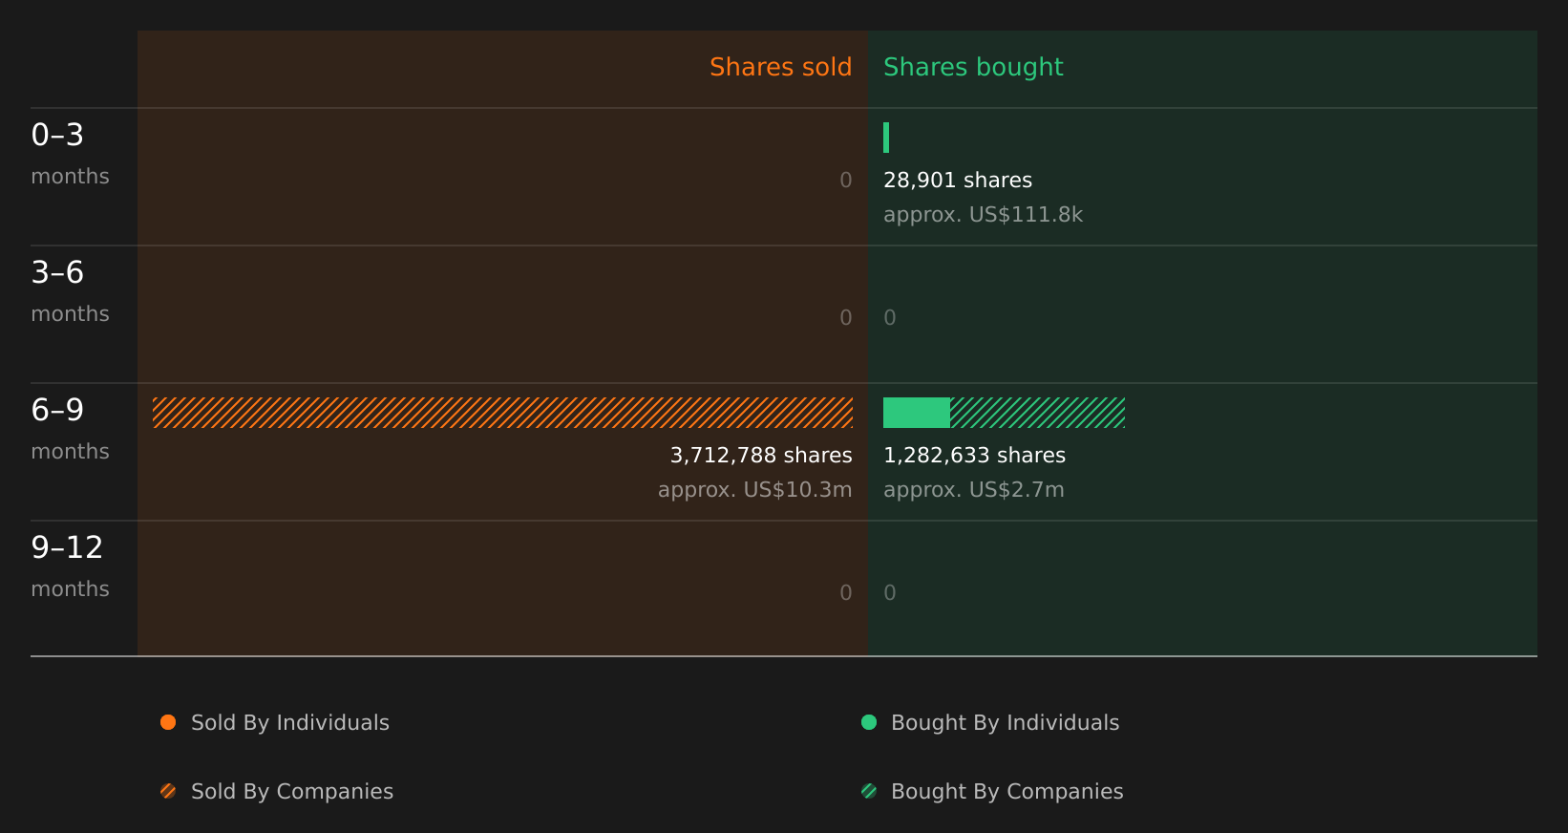Click the bought zero in 9–12 months row
The width and height of the screenshot is (1568, 833).
click(890, 593)
